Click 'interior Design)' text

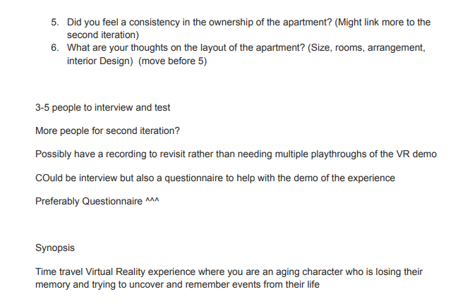pyautogui.click(x=100, y=61)
